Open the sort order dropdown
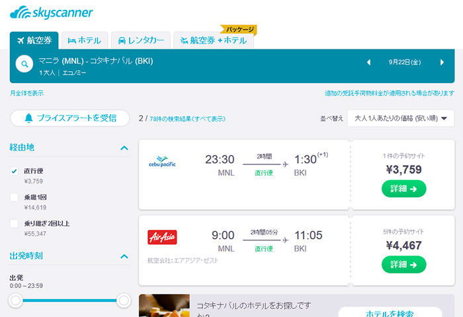Viewport: 463px width, 317px height. click(x=401, y=118)
